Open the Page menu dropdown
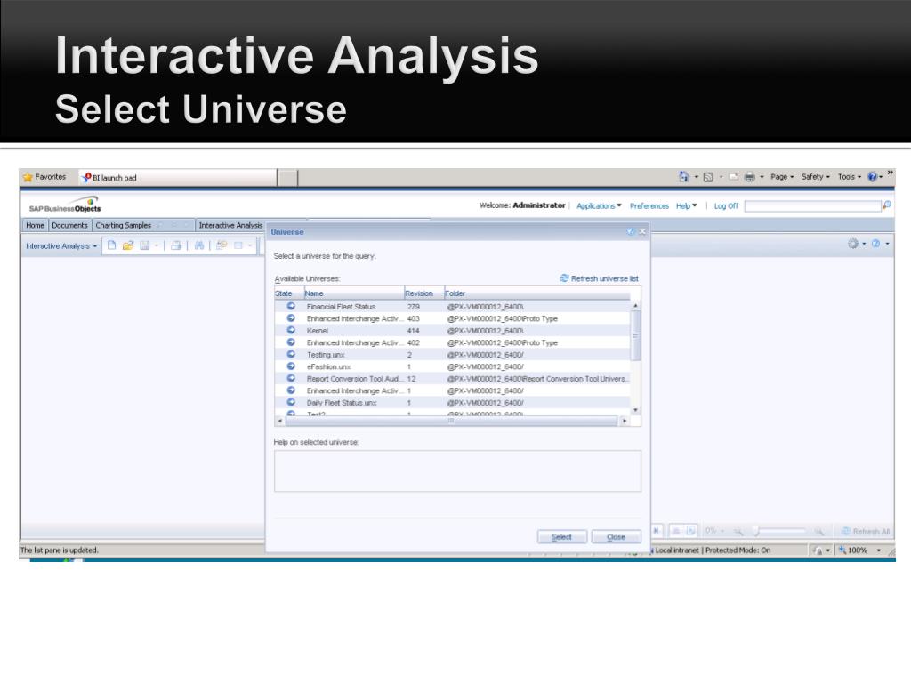Screen dimensions: 911x683 [782, 177]
